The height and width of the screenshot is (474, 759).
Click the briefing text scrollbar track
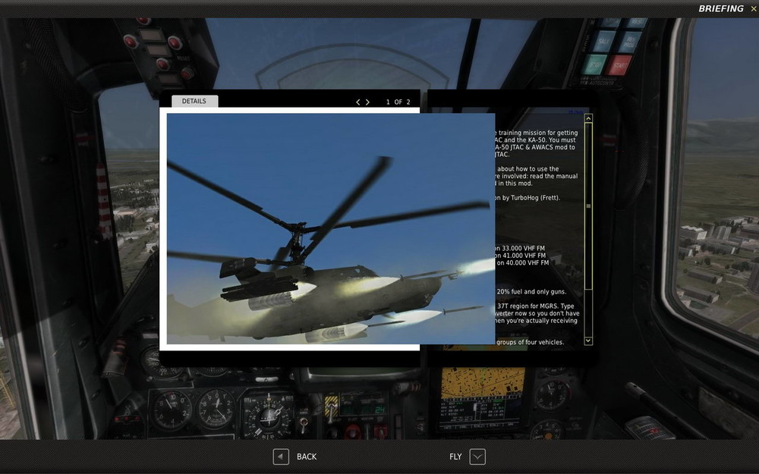click(588, 230)
